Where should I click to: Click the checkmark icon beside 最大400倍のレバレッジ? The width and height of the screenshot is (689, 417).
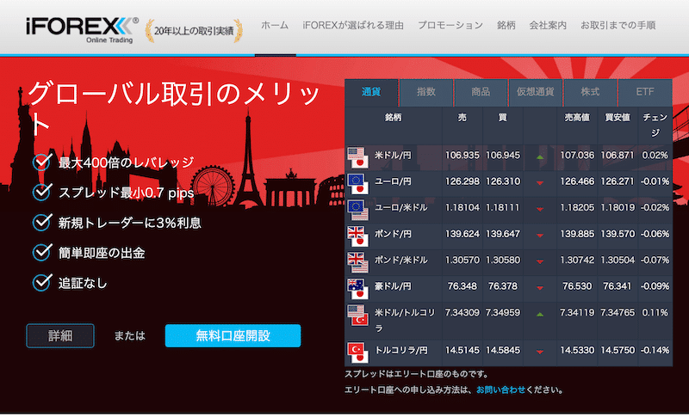[42, 162]
